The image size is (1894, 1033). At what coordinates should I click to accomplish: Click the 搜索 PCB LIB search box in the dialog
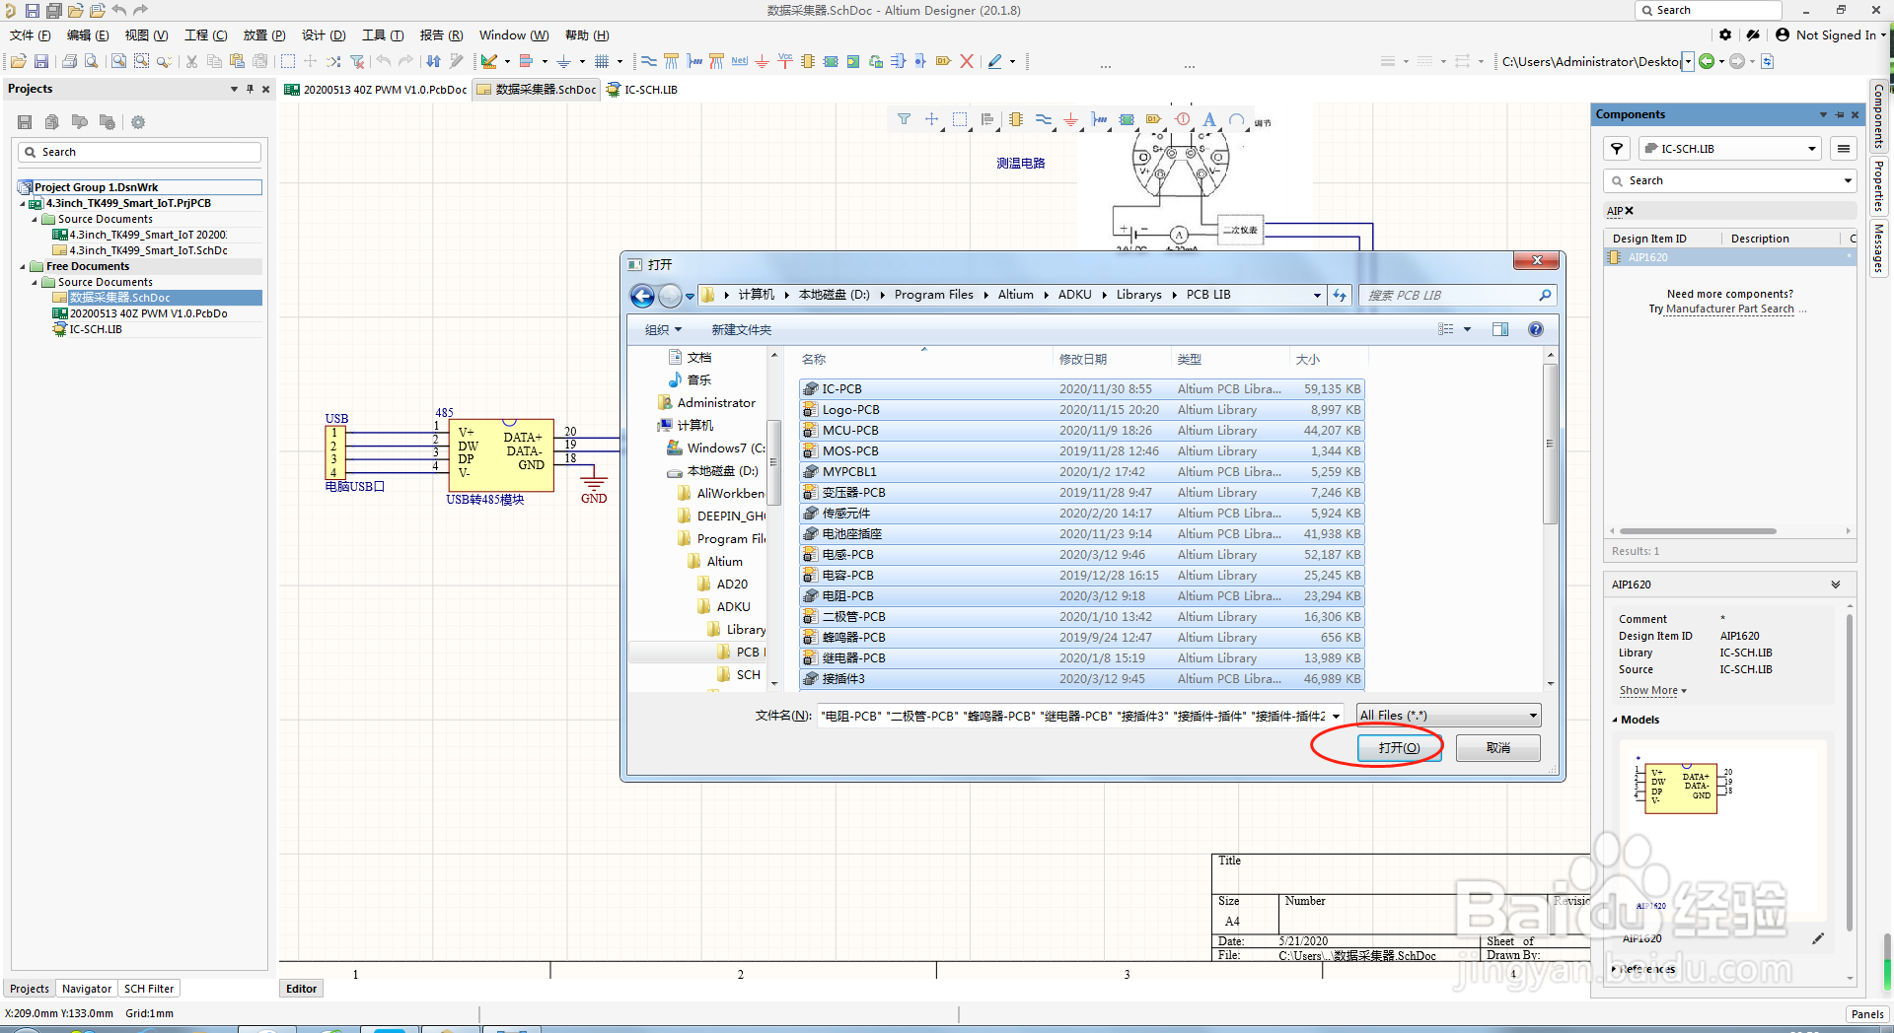click(x=1458, y=295)
